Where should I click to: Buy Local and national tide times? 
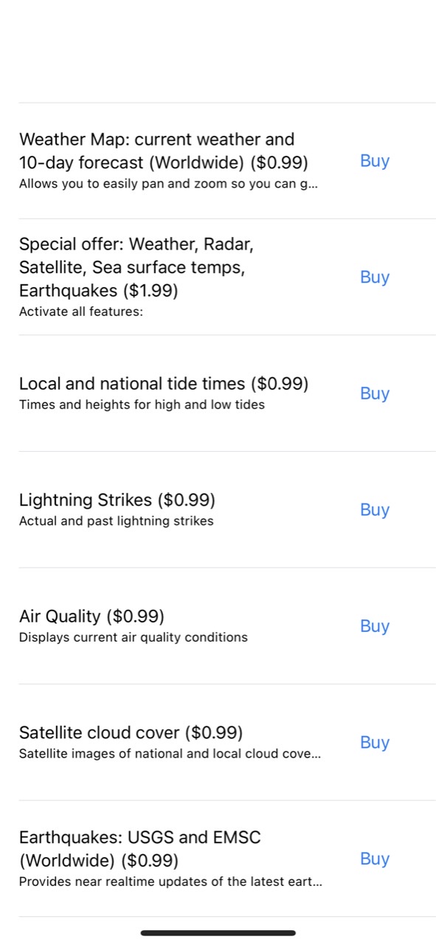point(375,394)
